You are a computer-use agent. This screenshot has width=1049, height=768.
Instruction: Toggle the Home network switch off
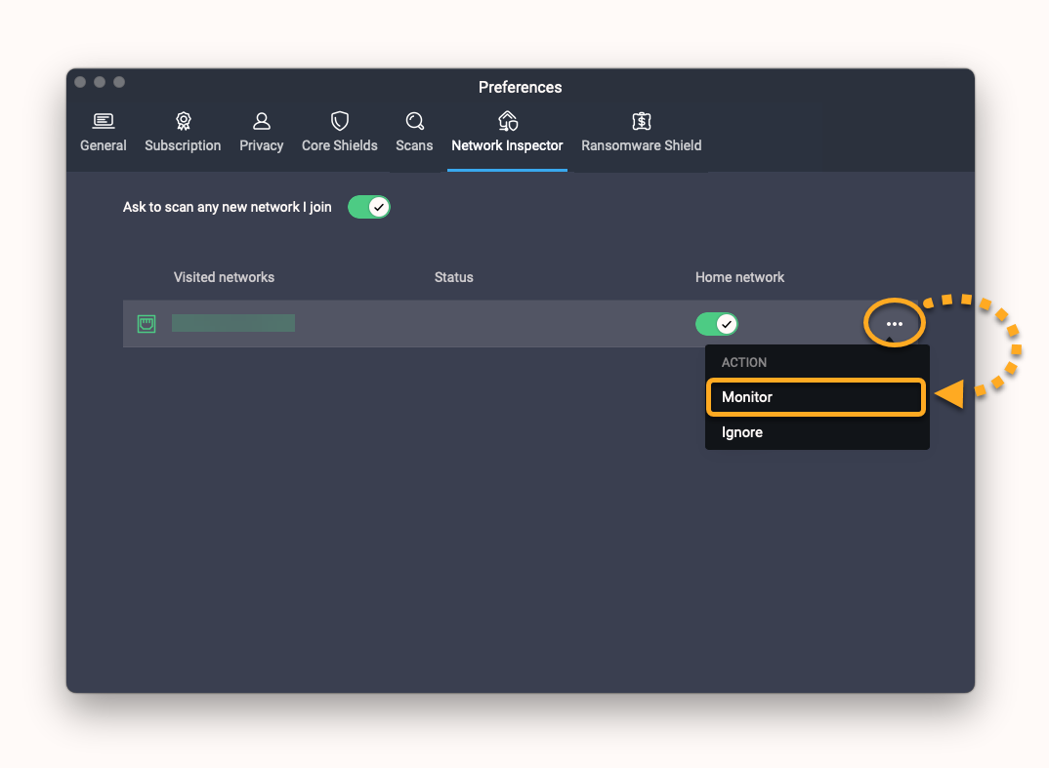[x=716, y=324]
